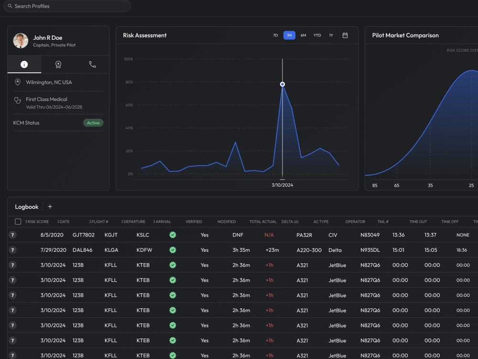This screenshot has height=359, width=478.
Task: Click risk score badge in GJT7802 row
Action: [x=12, y=235]
